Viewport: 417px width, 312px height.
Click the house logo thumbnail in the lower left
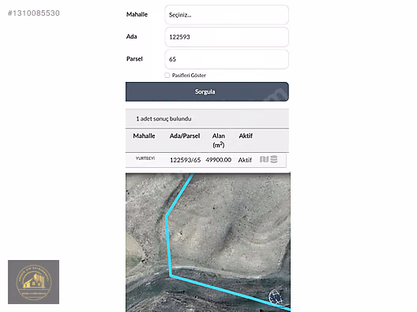point(33,282)
